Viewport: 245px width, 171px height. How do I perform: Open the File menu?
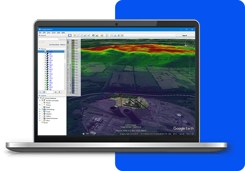pos(40,32)
